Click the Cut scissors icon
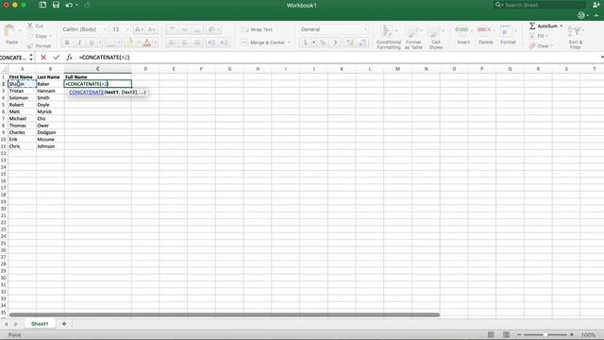The image size is (604, 340). [30, 25]
